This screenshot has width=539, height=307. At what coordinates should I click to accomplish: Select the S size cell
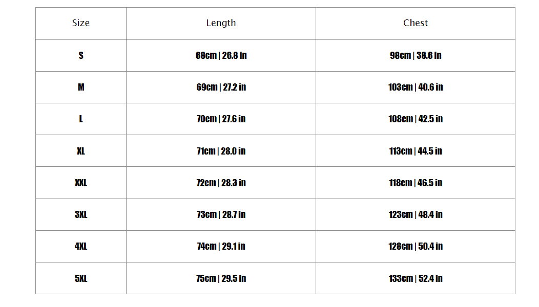point(81,55)
